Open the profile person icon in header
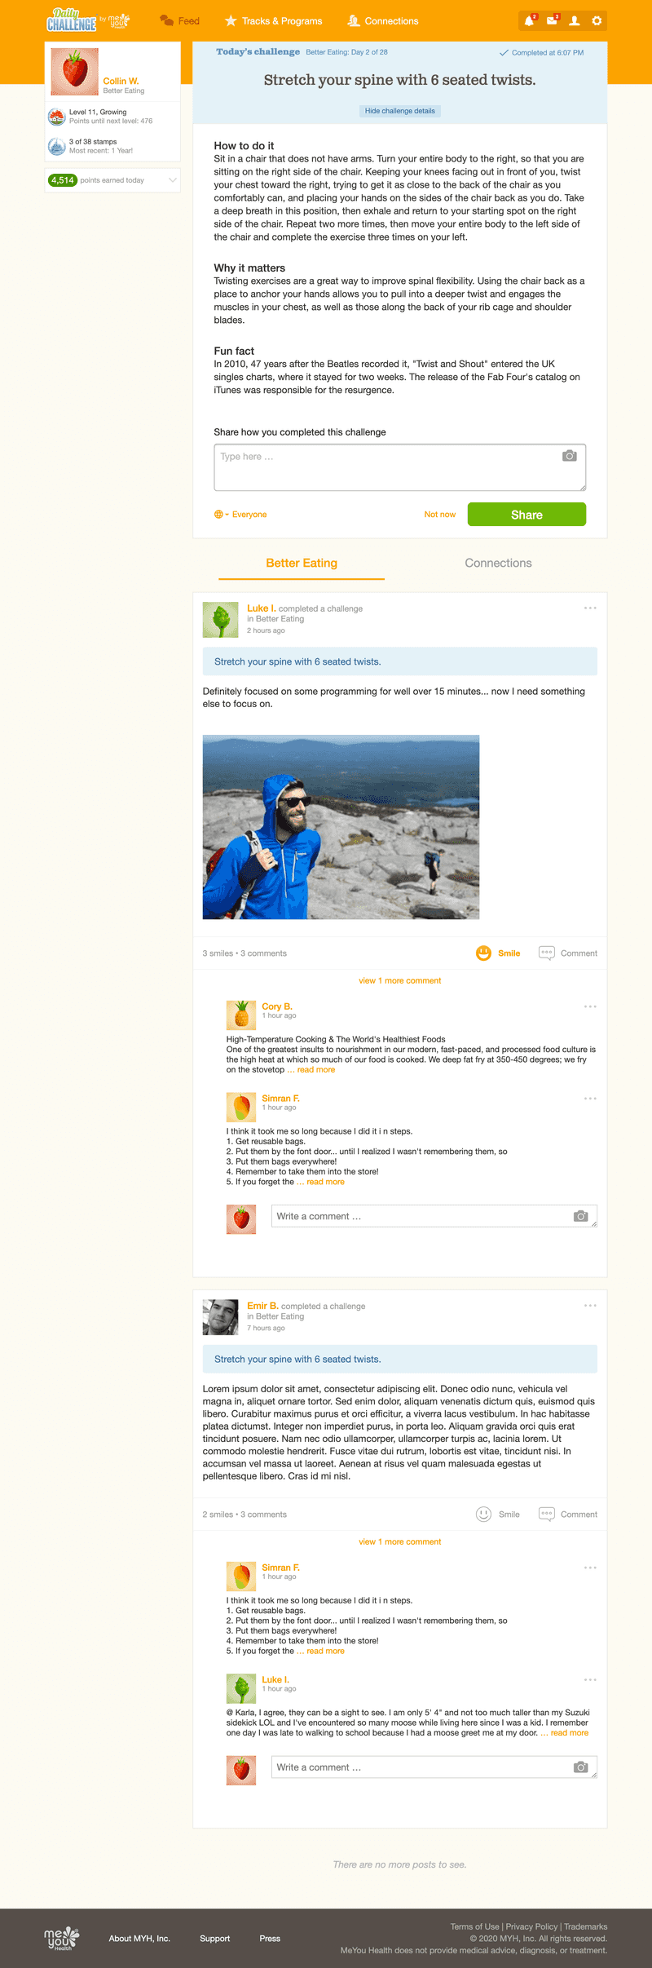 575,20
